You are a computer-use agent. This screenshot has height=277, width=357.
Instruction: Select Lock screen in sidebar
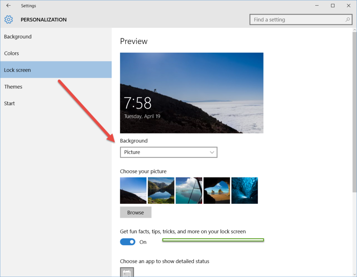pyautogui.click(x=56, y=70)
